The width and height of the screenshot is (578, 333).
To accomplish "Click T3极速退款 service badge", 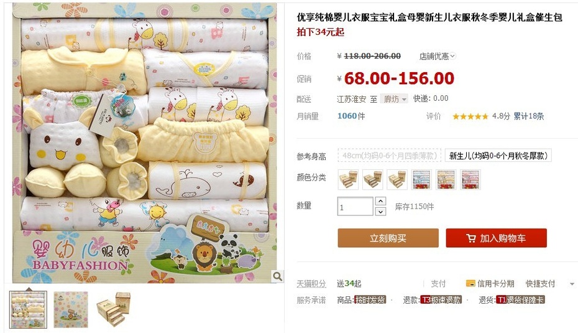I will point(441,300).
